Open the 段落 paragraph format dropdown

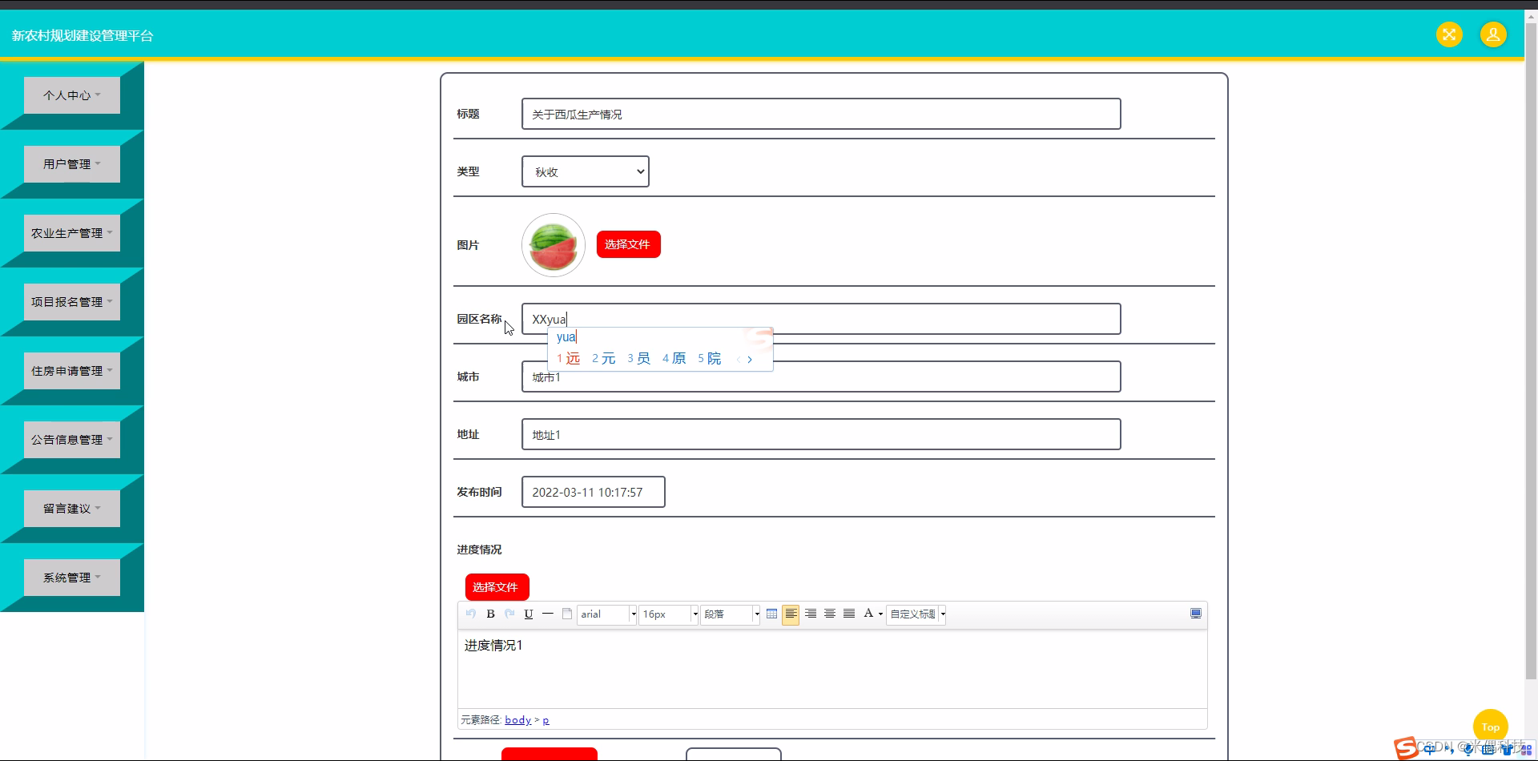click(731, 614)
